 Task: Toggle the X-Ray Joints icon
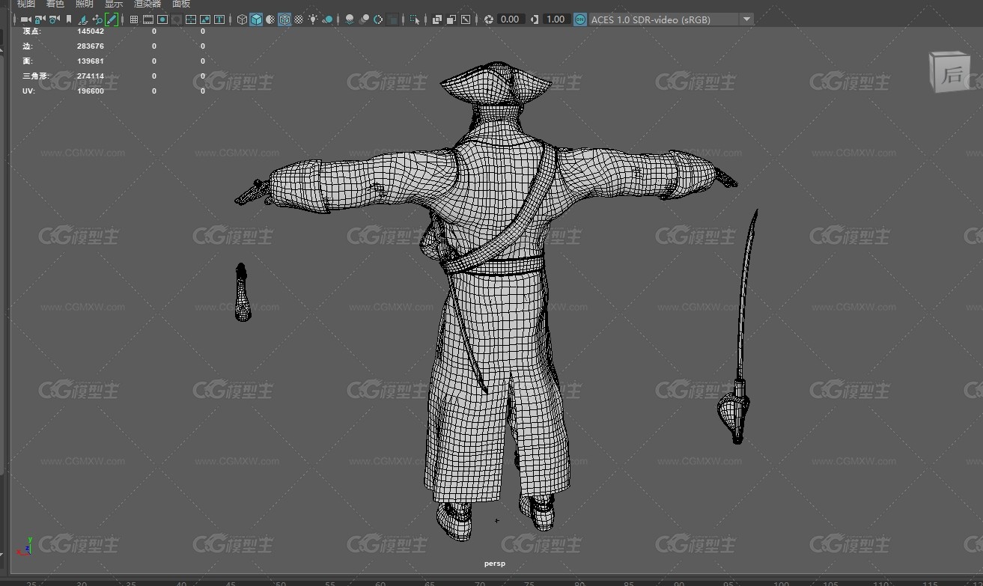[464, 19]
